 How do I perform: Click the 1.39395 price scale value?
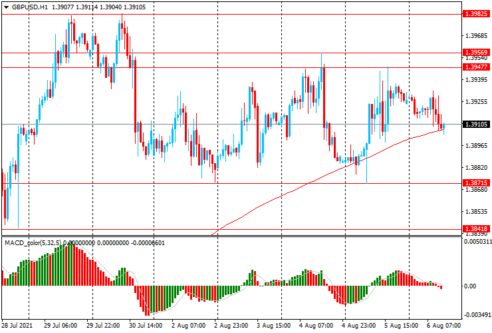point(477,80)
